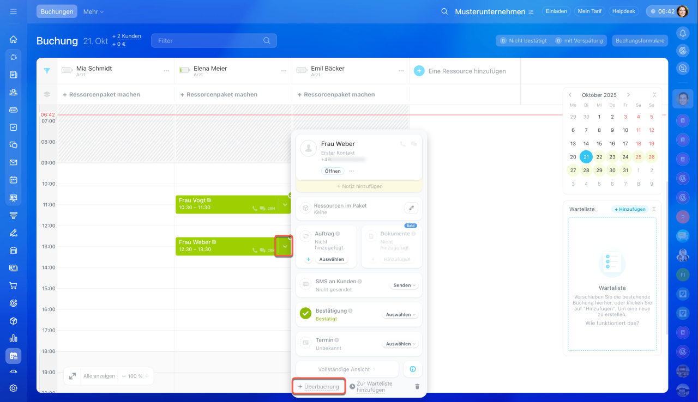
Task: Go to the home icon in left sidebar
Action: click(x=14, y=39)
